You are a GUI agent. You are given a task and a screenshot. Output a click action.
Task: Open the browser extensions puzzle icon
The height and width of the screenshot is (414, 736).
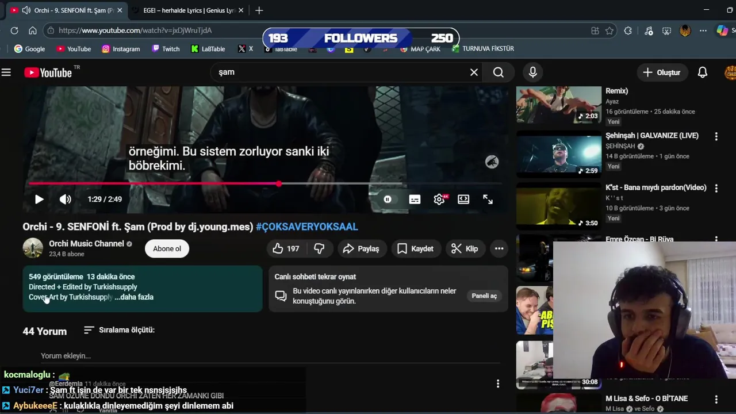628,30
